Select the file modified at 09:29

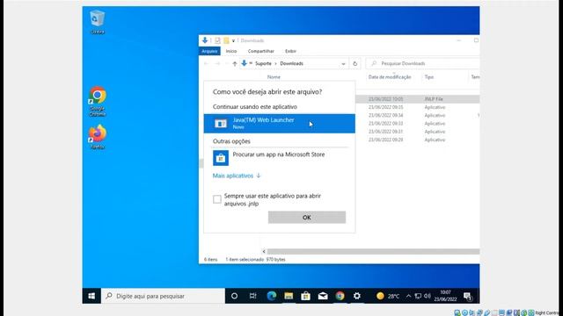point(417,140)
